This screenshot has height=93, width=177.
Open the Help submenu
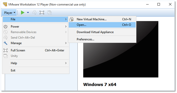point(35,63)
